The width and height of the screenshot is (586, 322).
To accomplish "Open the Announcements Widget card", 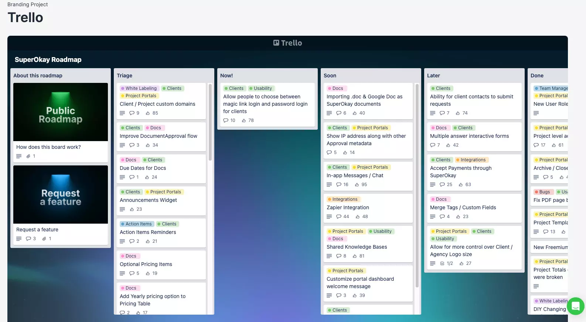I will [x=161, y=201].
